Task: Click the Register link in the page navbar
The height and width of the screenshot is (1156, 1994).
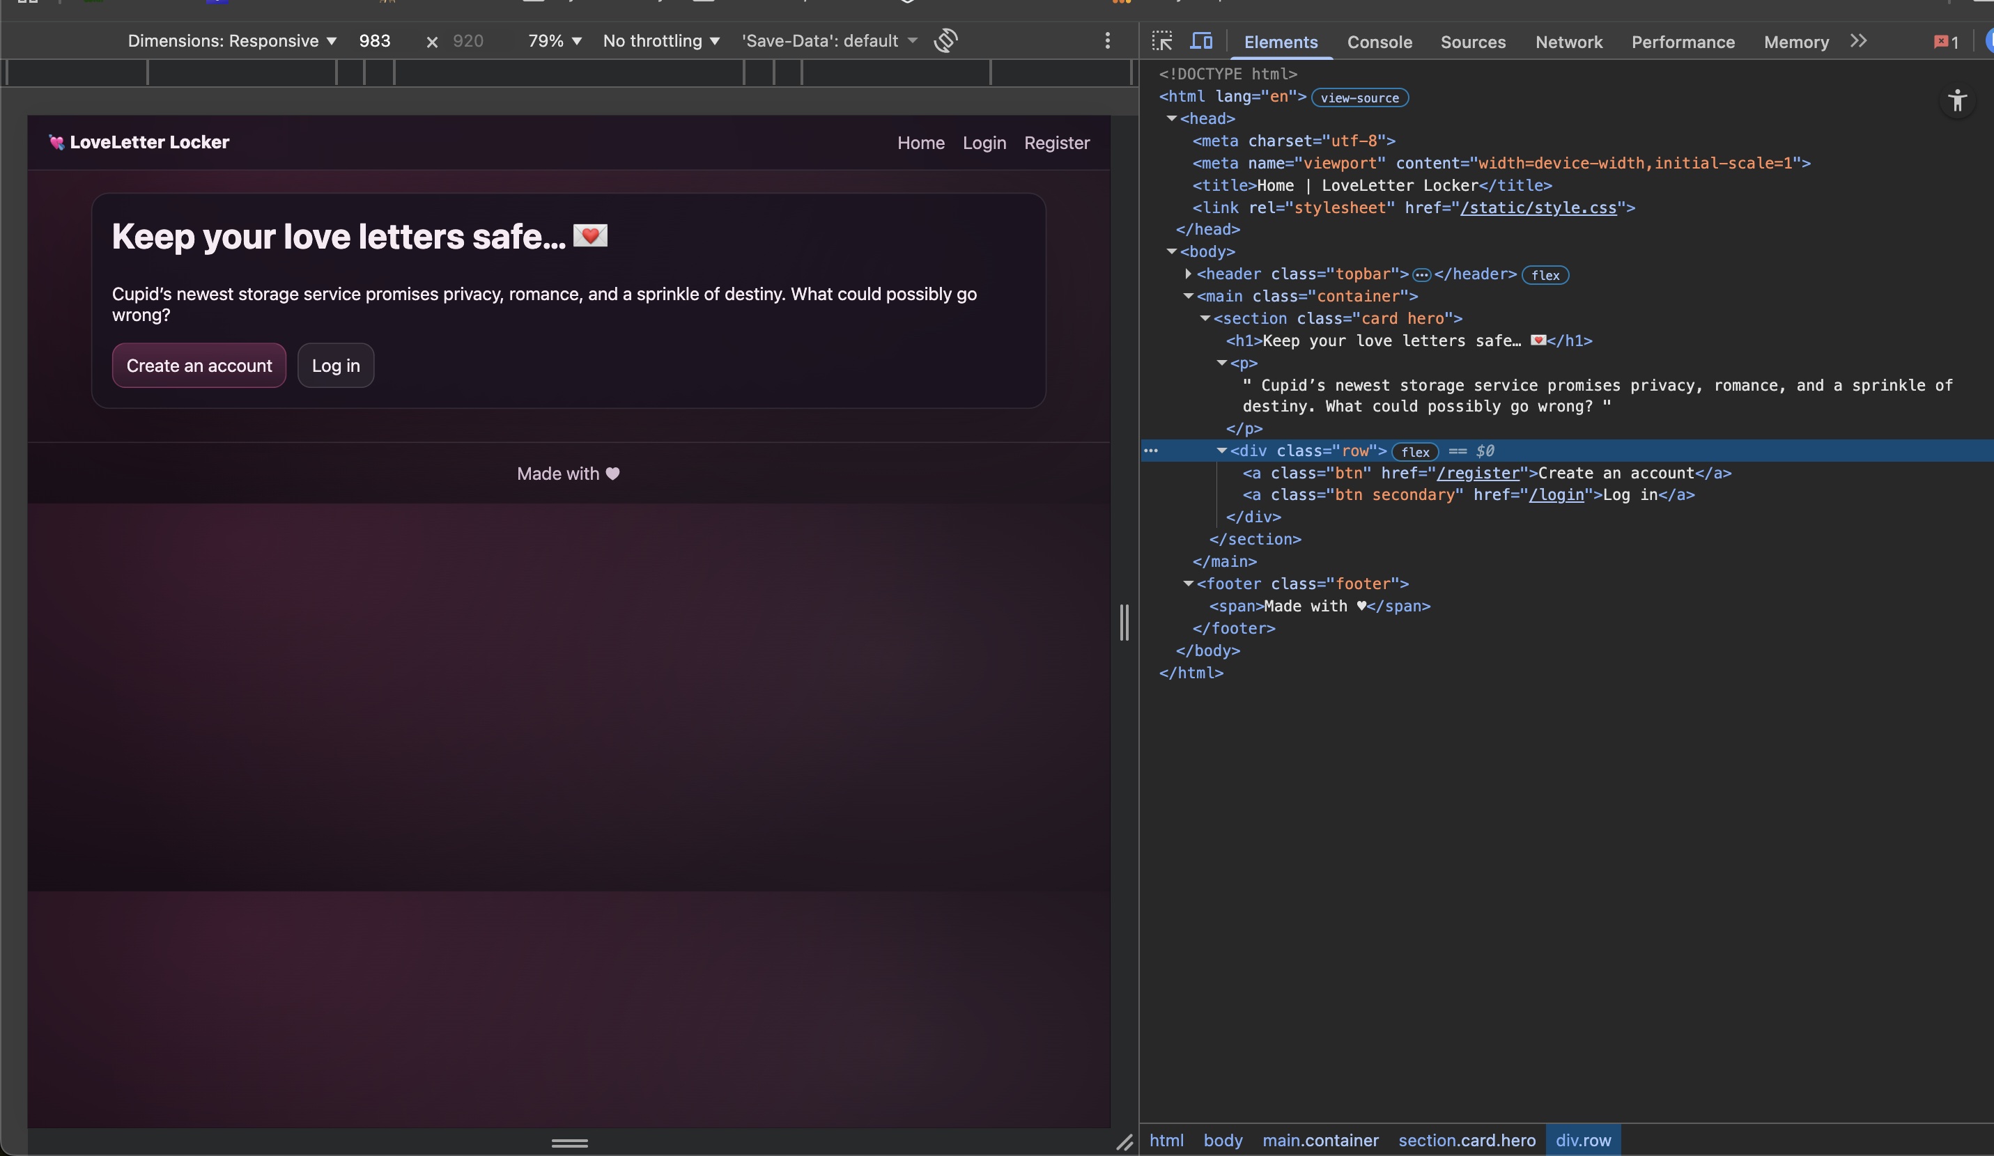Action: [1057, 143]
